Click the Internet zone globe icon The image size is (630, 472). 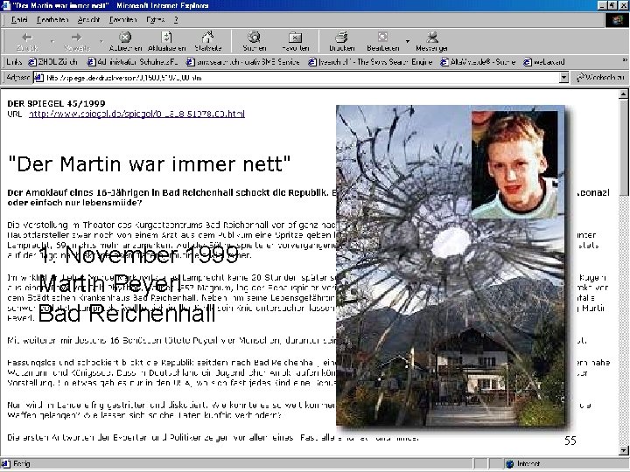pos(510,464)
